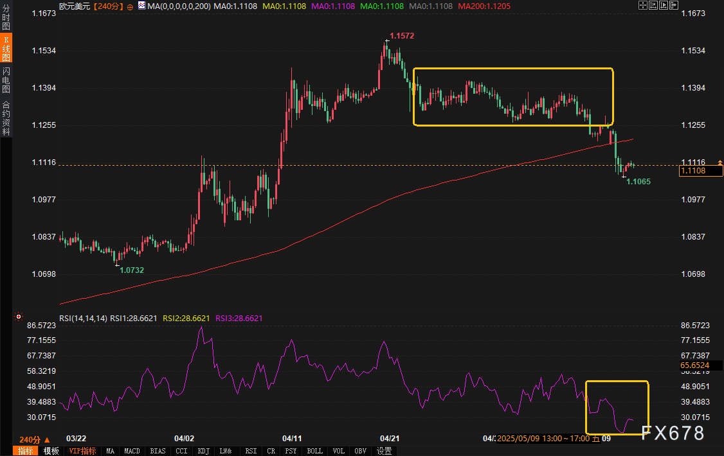The image size is (724, 456).
Task: Click the VIP指标 button
Action: tap(82, 451)
